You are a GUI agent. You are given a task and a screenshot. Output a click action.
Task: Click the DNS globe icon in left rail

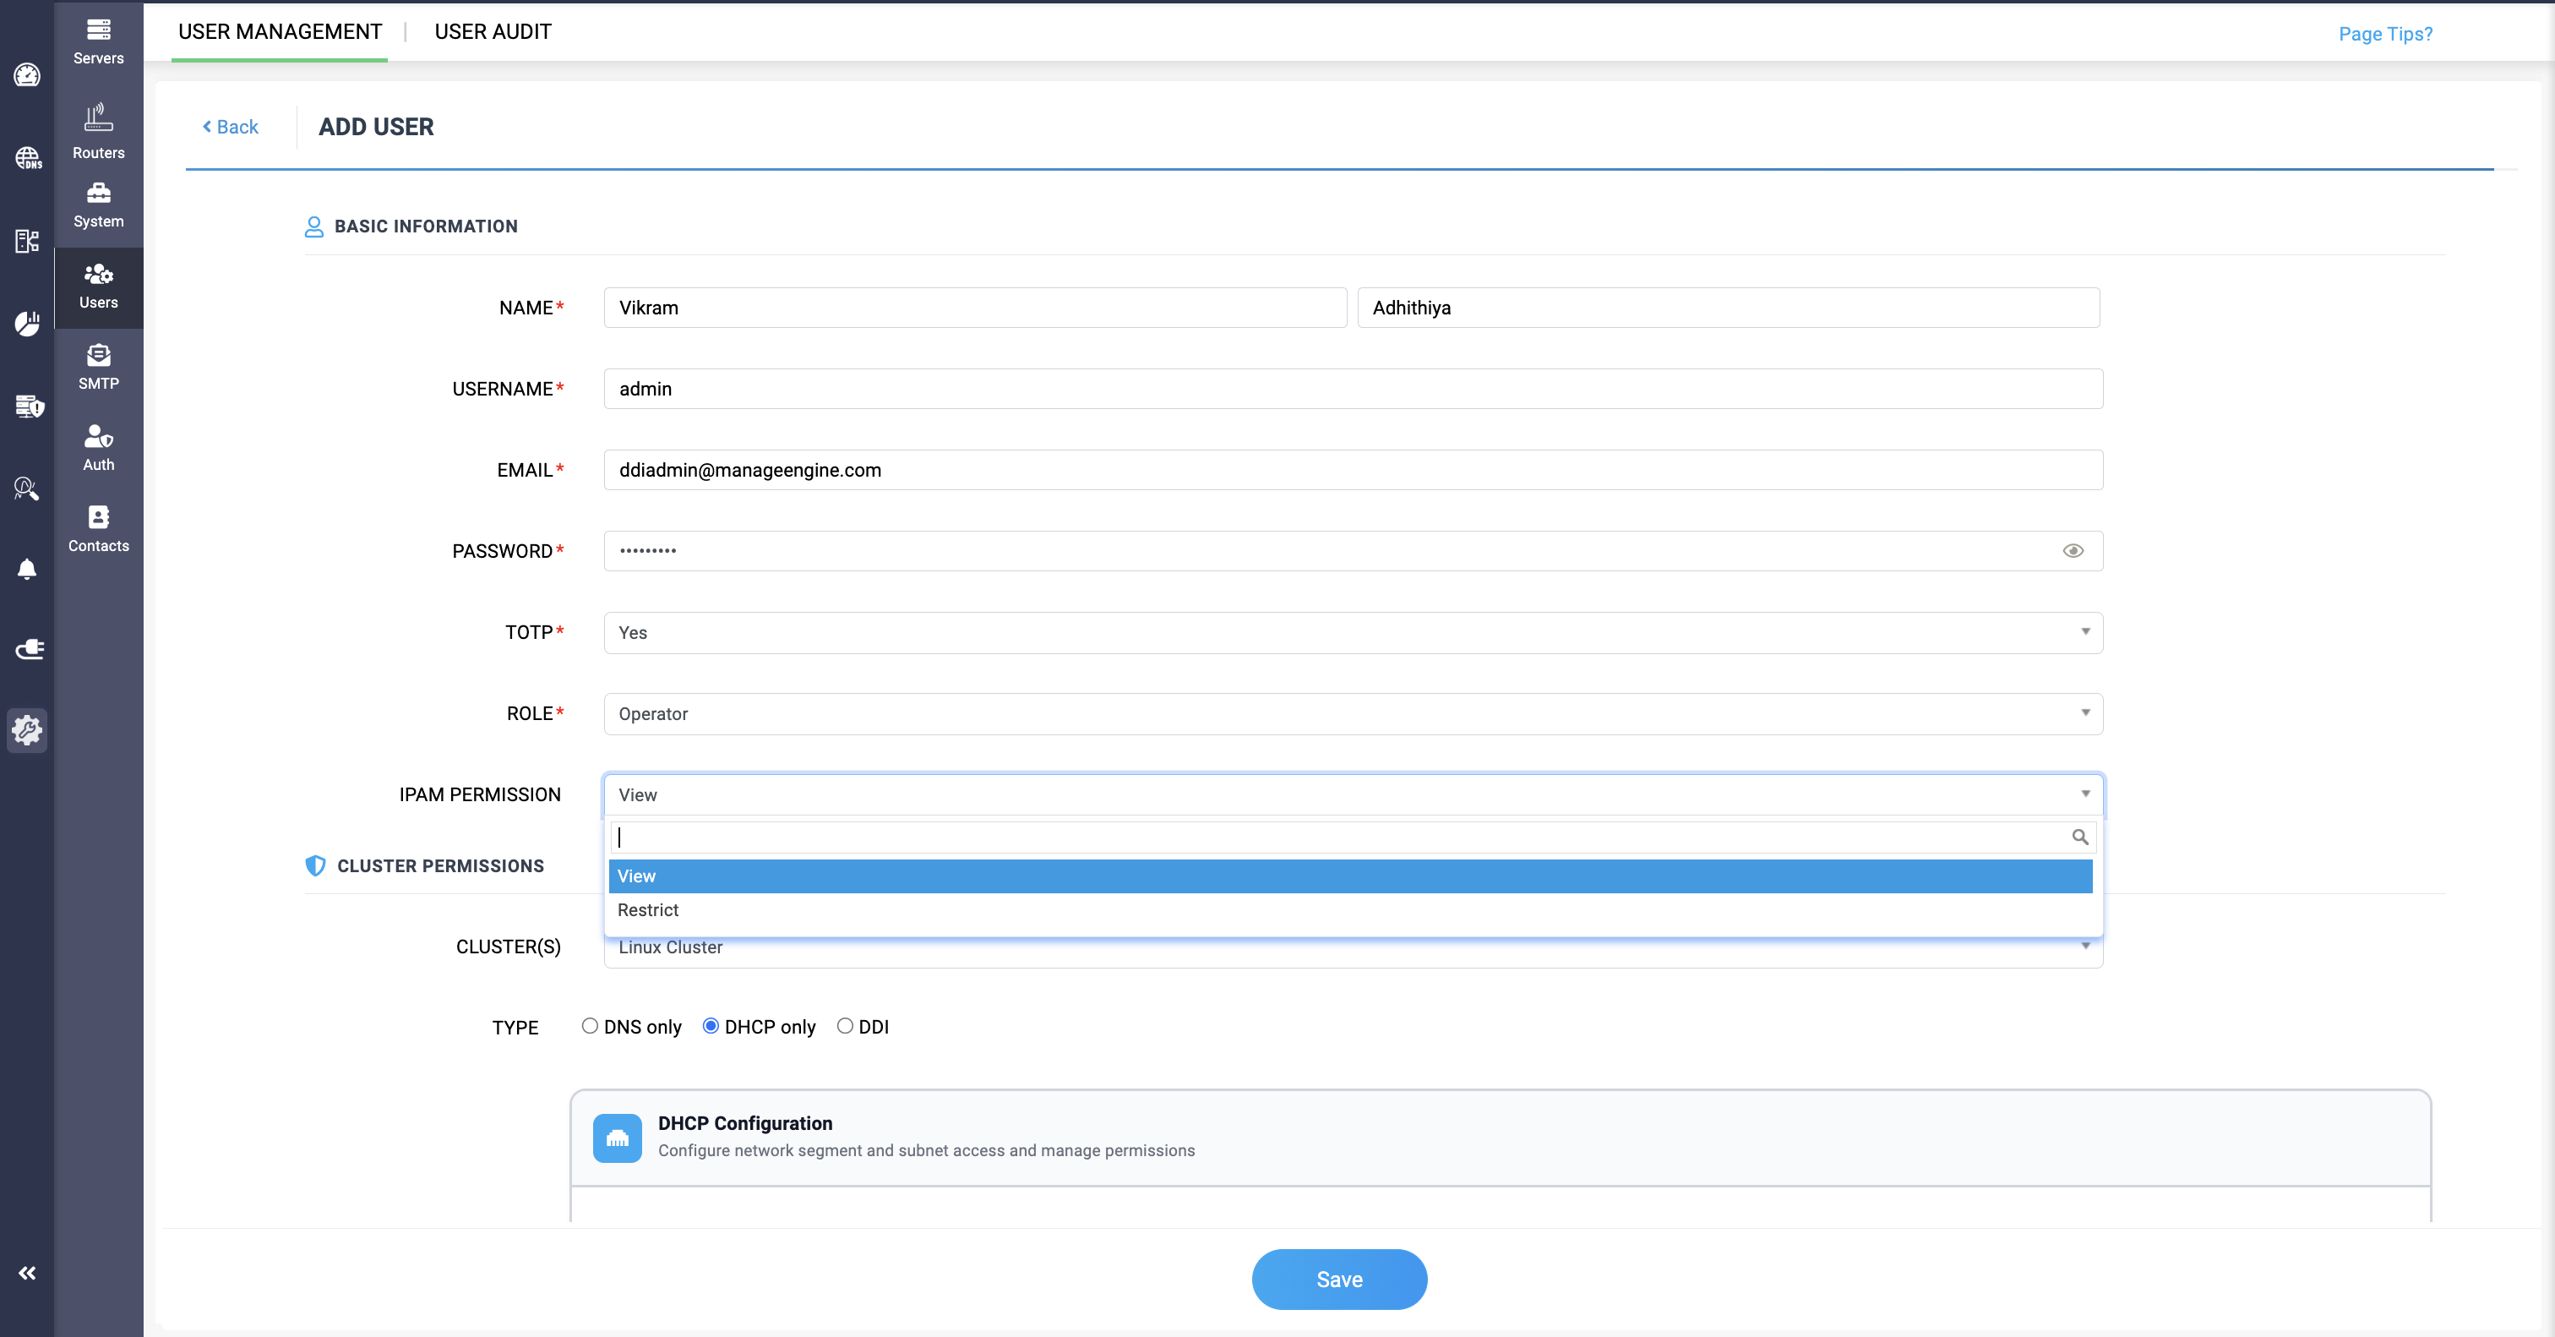click(x=27, y=158)
